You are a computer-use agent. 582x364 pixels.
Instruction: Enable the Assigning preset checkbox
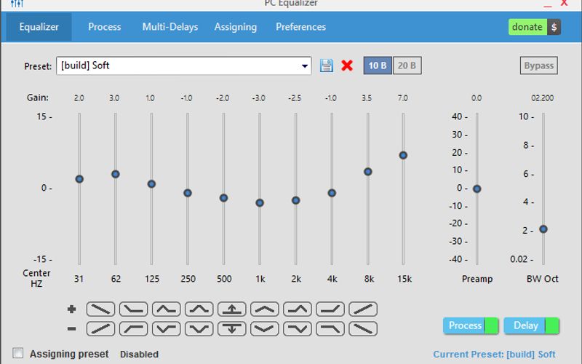coord(17,352)
